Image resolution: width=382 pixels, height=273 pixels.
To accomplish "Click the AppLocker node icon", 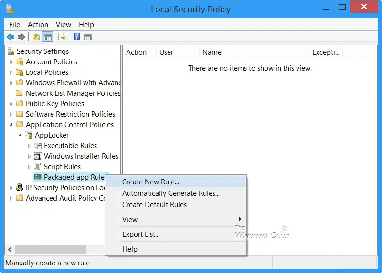I will click(29, 135).
